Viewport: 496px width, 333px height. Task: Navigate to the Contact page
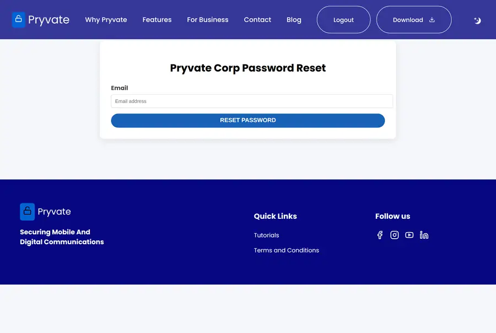pyautogui.click(x=257, y=20)
